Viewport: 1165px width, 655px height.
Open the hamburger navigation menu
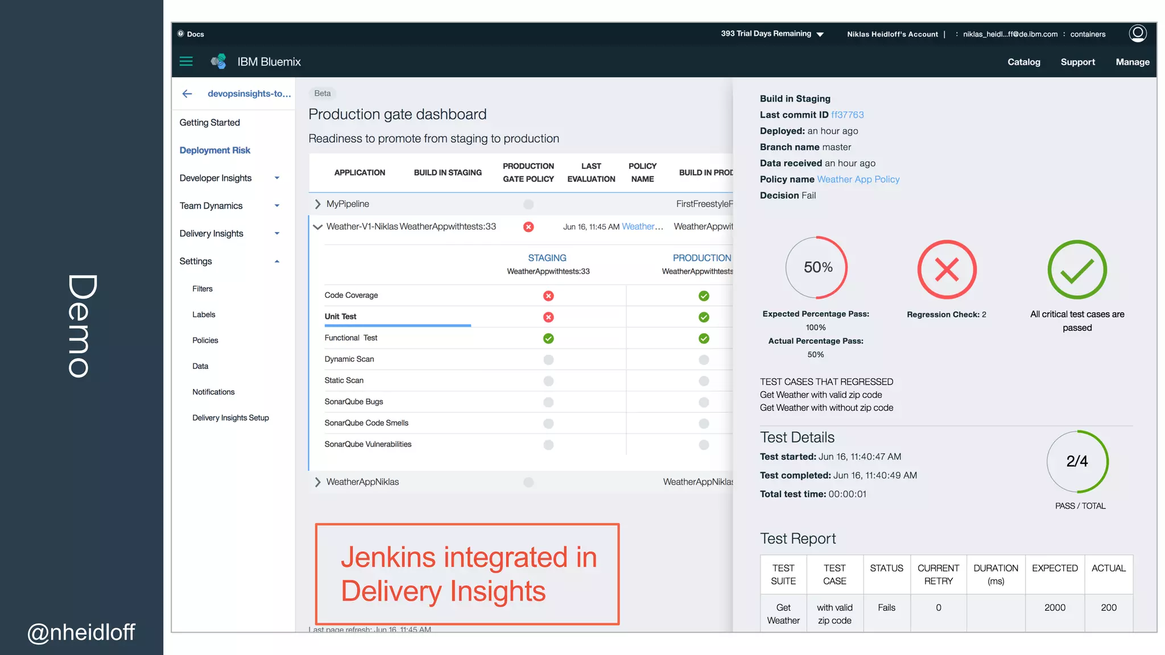(x=186, y=61)
